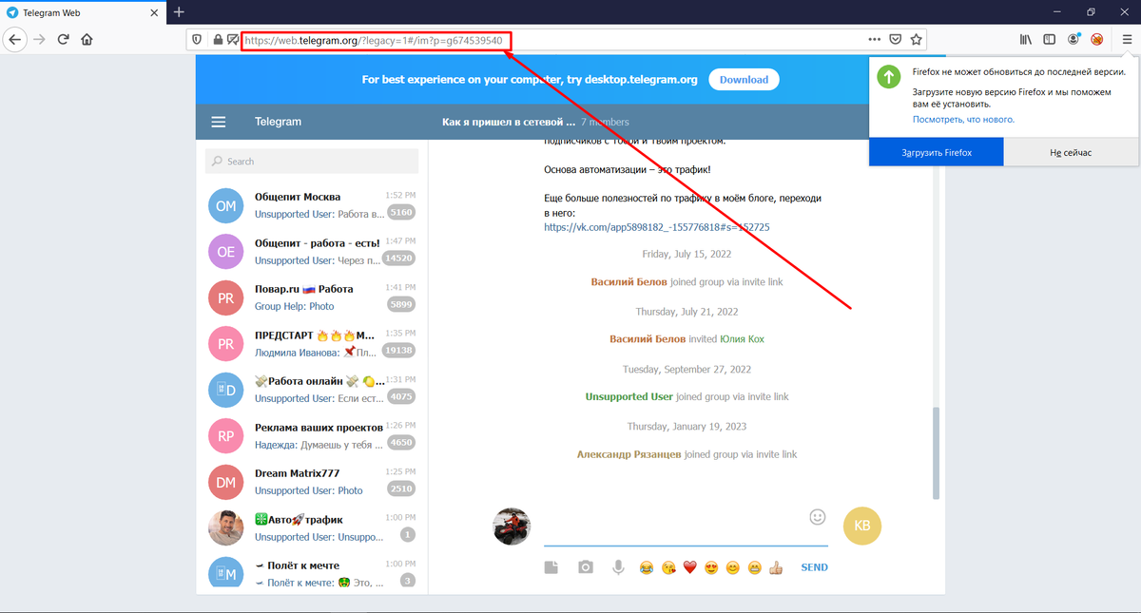The height and width of the screenshot is (613, 1141).
Task: Insert the tears of joy emoji
Action: click(647, 567)
